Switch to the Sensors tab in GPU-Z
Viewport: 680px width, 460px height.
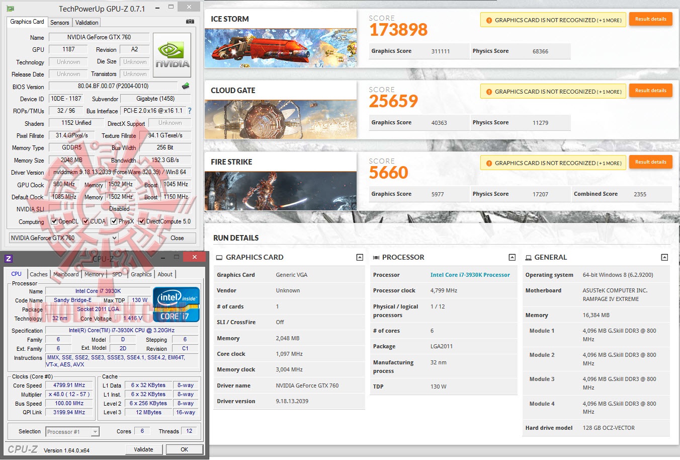[60, 23]
